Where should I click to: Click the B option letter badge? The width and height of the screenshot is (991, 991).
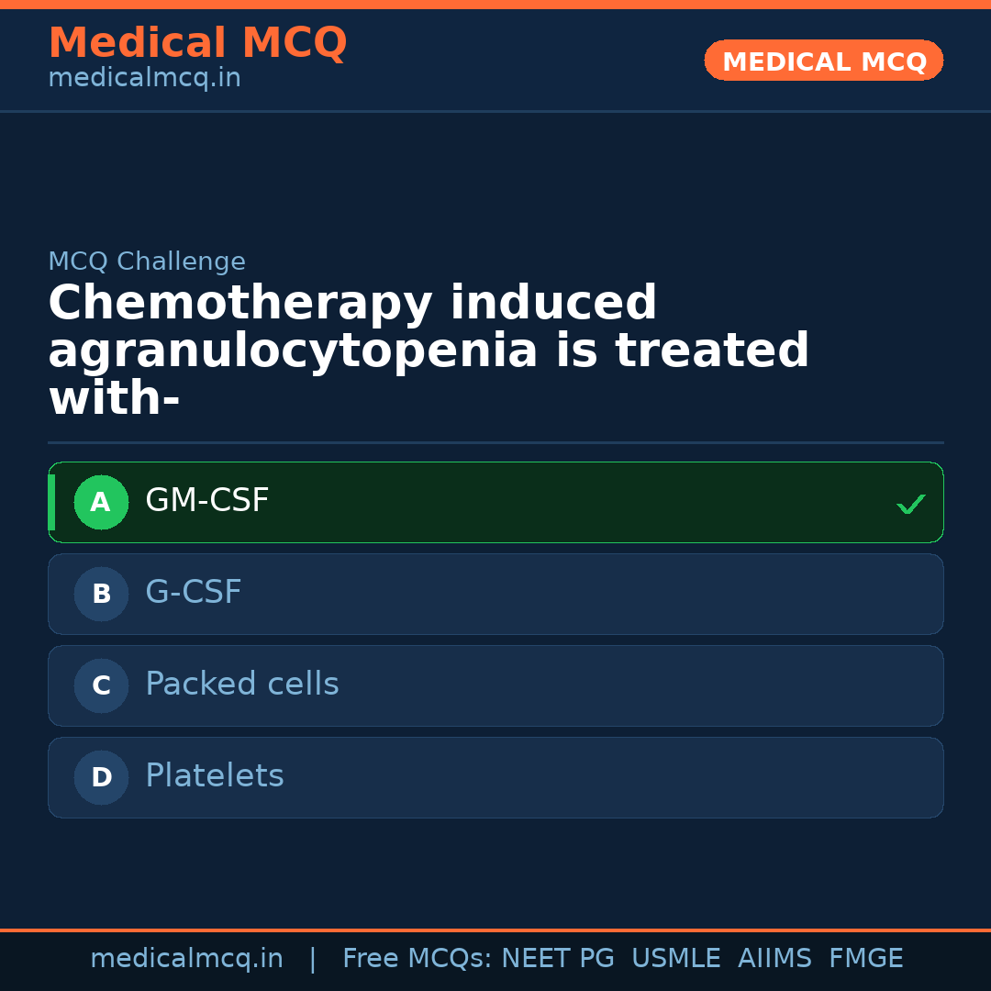tap(101, 595)
